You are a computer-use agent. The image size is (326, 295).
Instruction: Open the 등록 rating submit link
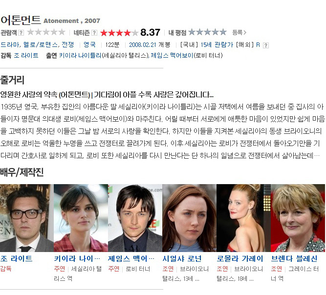(239, 32)
